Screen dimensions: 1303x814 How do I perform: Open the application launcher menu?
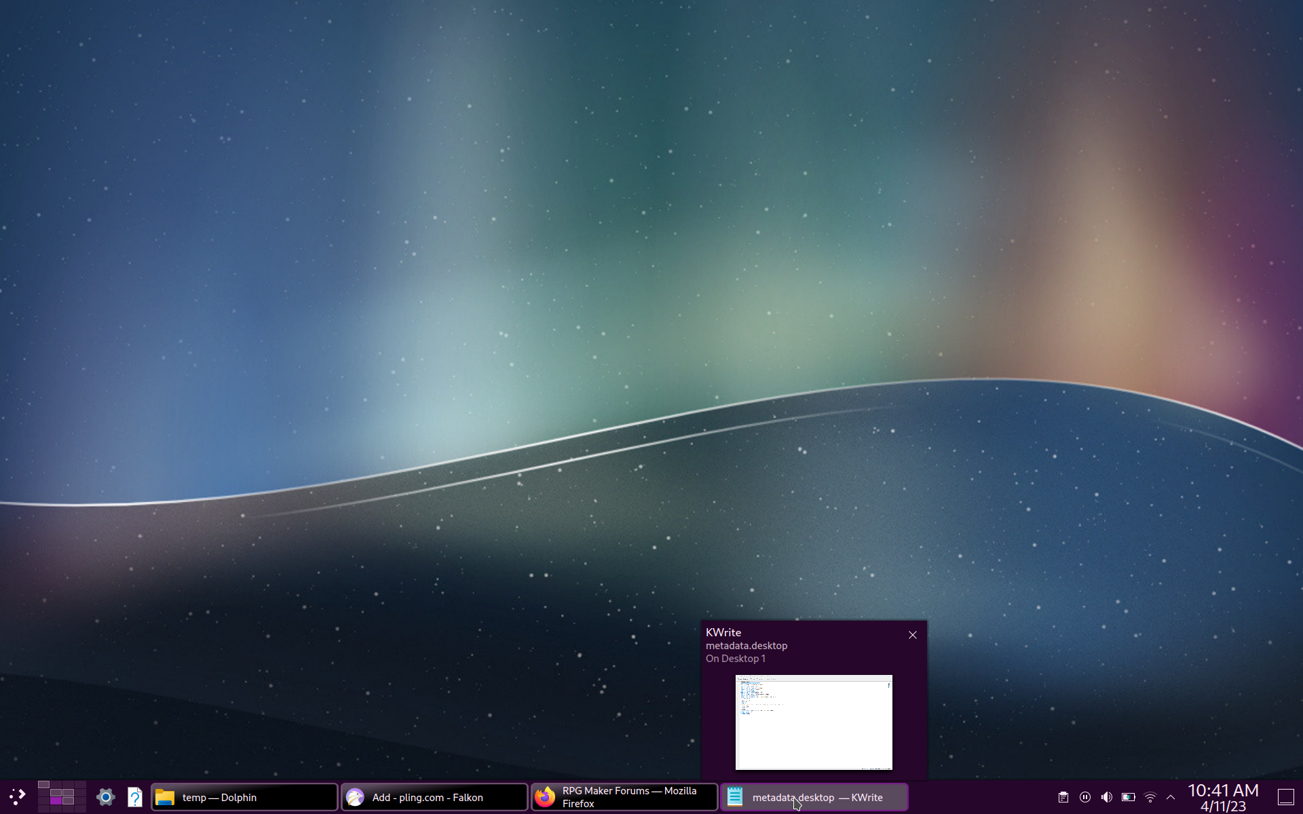18,797
